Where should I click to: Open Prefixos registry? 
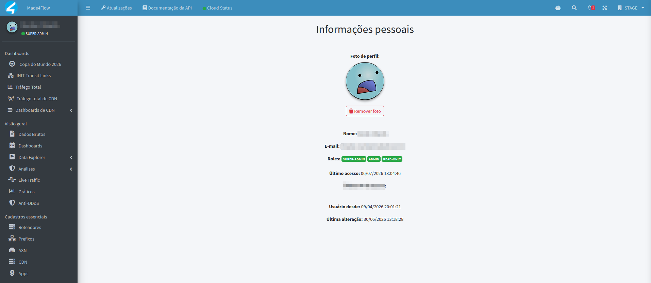coord(27,239)
